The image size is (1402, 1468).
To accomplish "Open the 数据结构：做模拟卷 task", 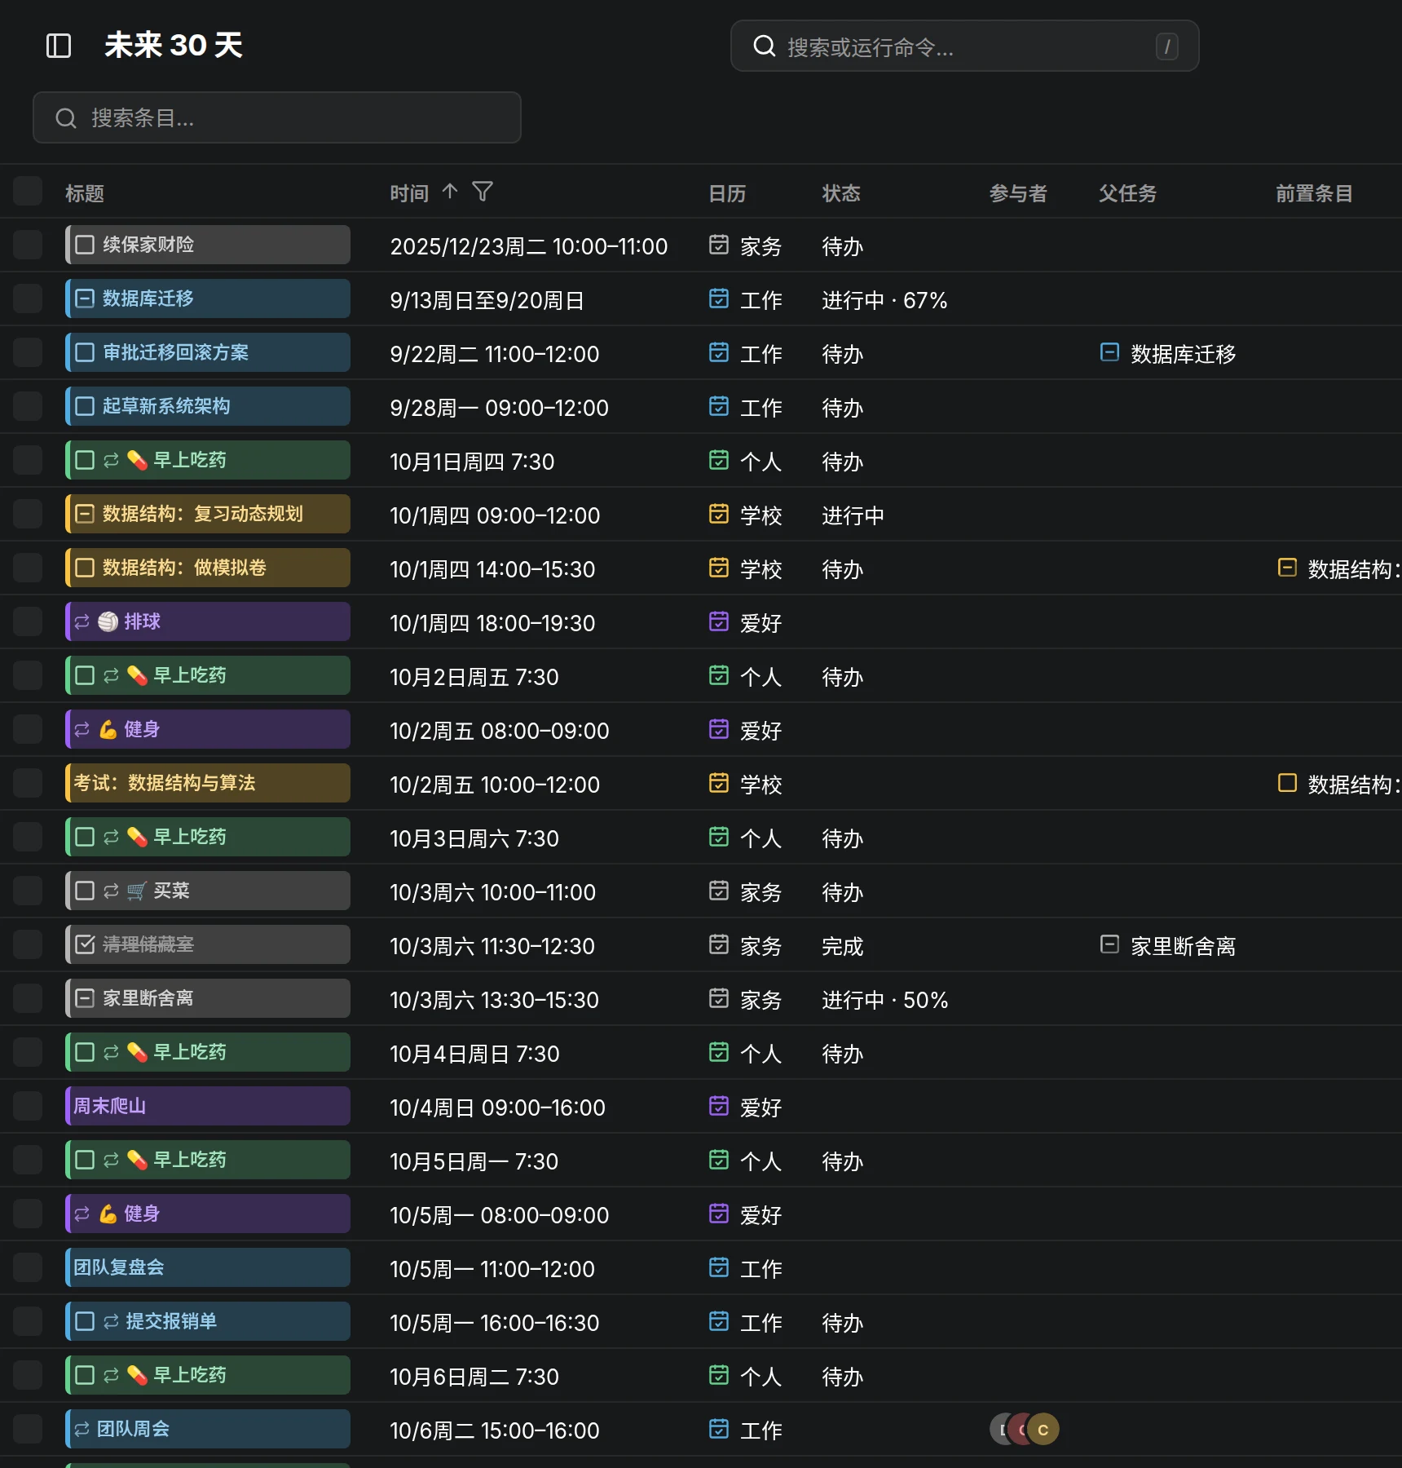I will point(208,568).
